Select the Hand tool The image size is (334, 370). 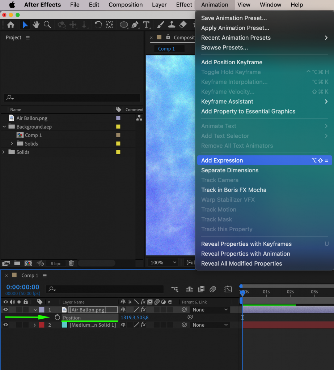(x=36, y=25)
